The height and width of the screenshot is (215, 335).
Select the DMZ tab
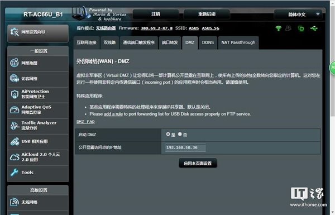pyautogui.click(x=190, y=42)
